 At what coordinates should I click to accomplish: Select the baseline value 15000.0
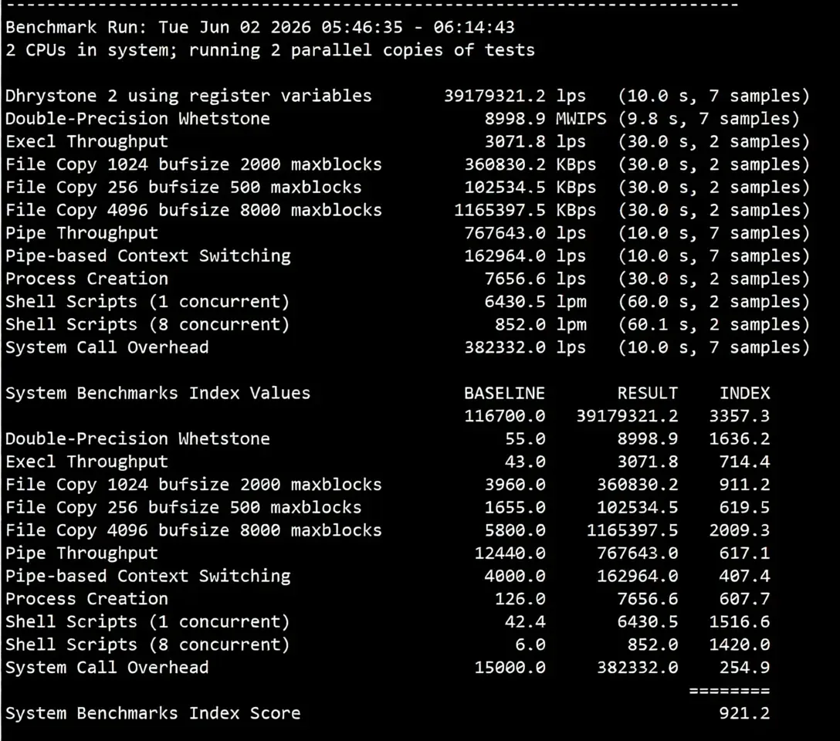[510, 668]
